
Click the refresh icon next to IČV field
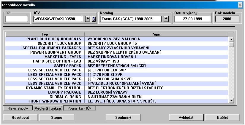pyautogui.click(x=94, y=19)
